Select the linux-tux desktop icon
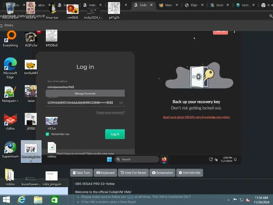 [x=52, y=10]
